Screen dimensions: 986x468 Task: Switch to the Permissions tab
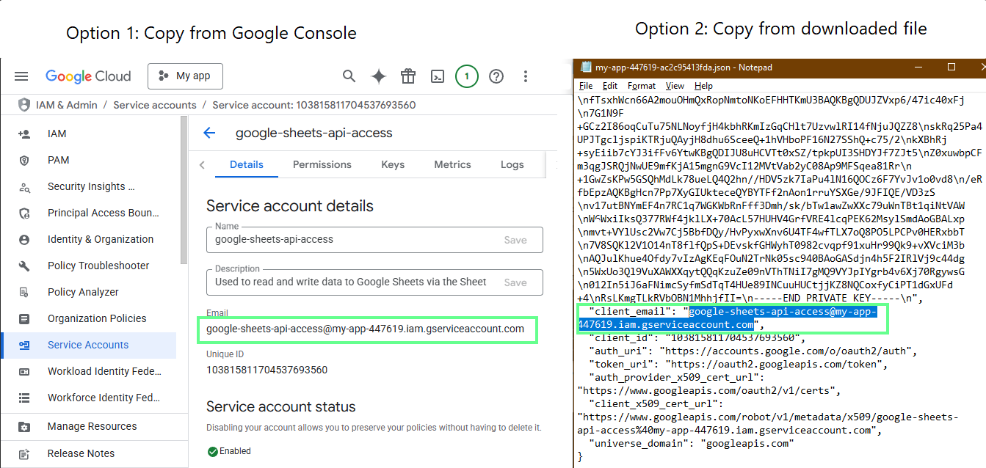(322, 164)
